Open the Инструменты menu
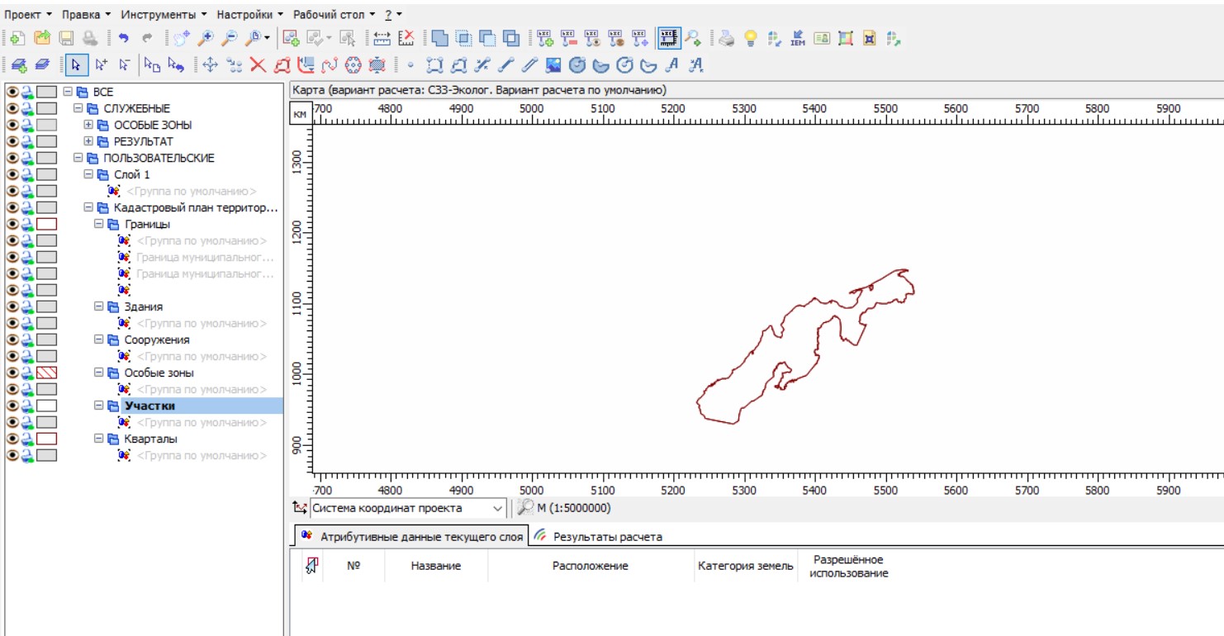1224x636 pixels. point(157,15)
